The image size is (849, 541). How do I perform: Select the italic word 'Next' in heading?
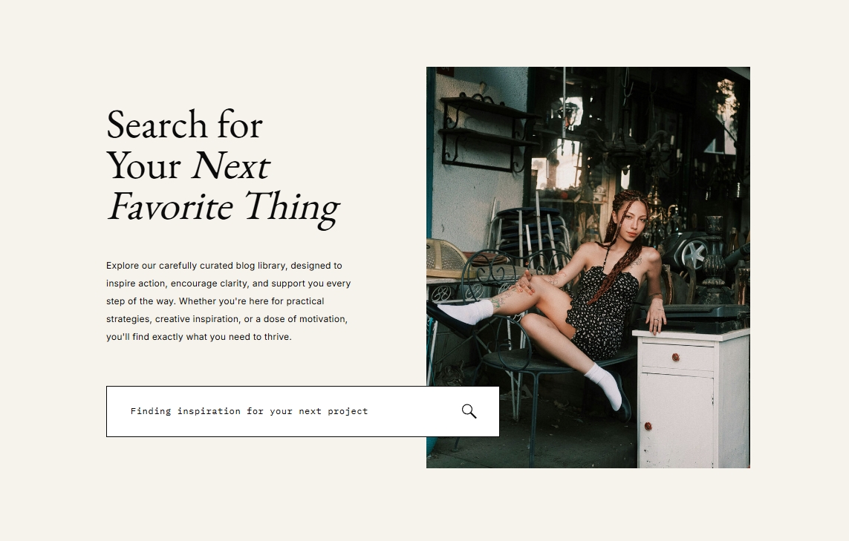(230, 165)
